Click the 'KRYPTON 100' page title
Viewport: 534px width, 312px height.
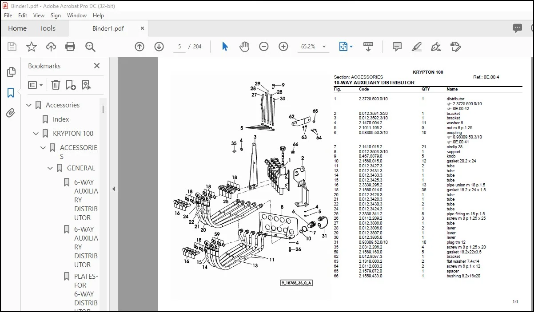click(428, 72)
